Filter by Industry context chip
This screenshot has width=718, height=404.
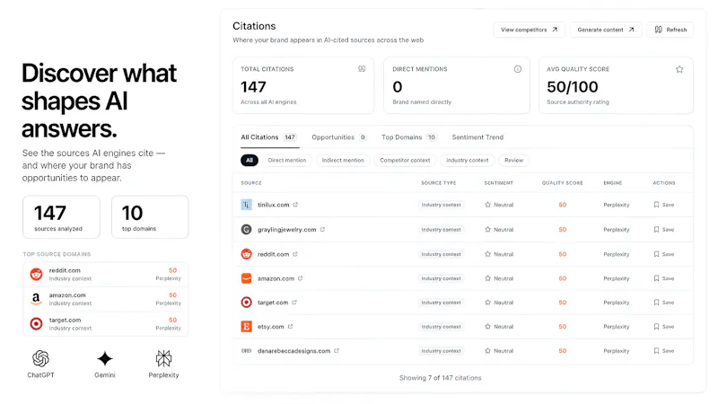467,161
